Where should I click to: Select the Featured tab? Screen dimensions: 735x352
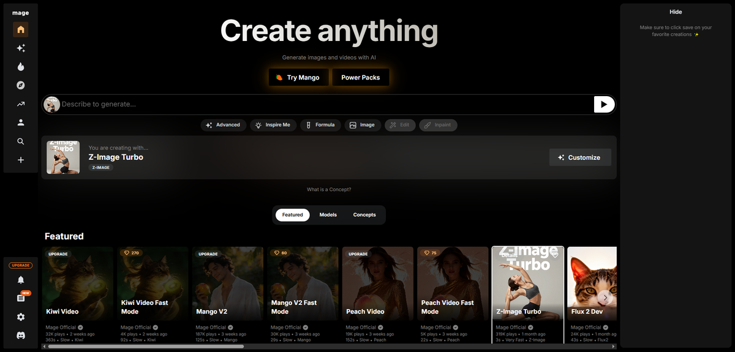[293, 215]
